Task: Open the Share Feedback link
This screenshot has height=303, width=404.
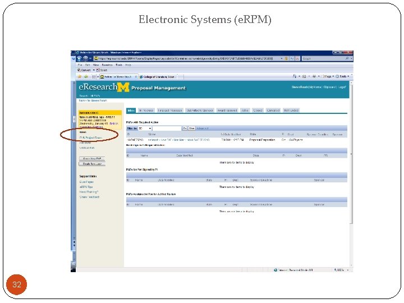Action: coord(89,197)
